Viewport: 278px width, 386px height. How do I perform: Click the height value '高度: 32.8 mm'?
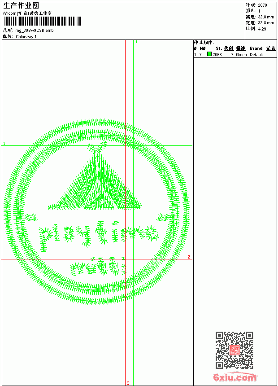(260, 17)
